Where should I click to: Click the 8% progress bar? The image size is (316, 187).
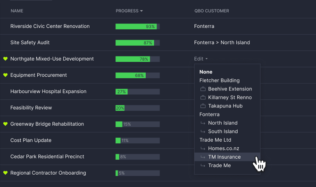[x=138, y=157]
